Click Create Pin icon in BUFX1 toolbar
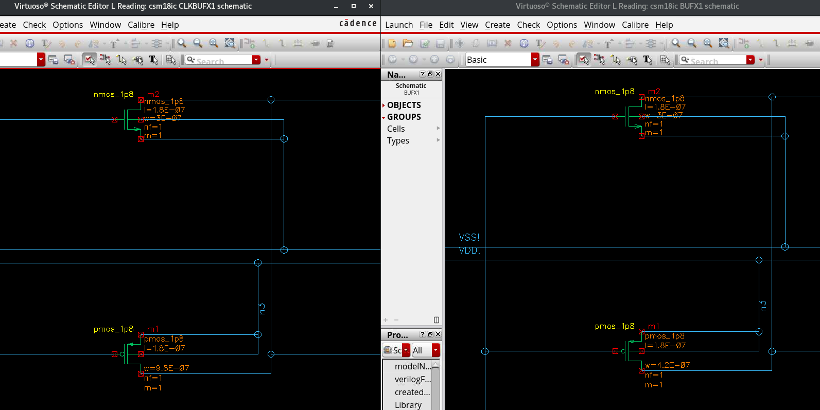 (809, 43)
